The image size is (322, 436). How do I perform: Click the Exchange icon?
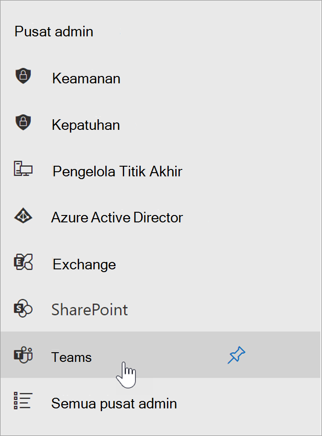(23, 262)
